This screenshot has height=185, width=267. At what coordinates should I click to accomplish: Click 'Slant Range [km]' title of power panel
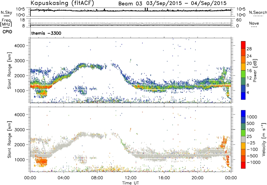9,71
